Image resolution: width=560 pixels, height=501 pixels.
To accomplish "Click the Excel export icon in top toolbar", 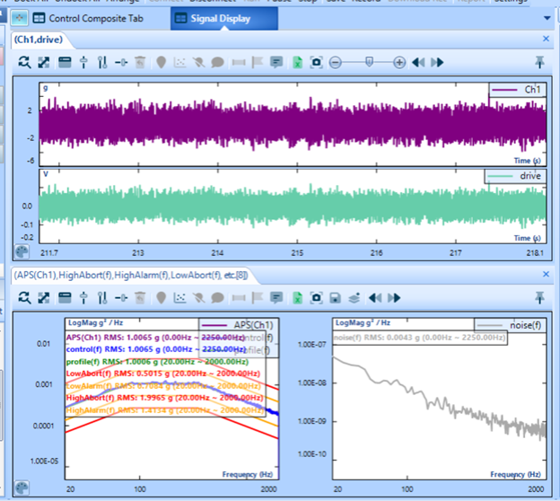I will (x=296, y=62).
